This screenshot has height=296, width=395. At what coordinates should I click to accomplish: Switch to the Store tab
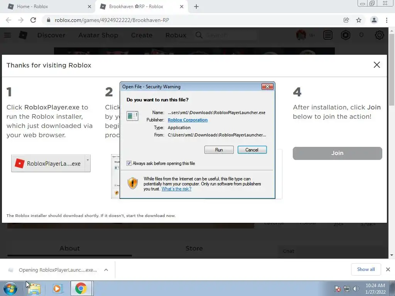[x=194, y=249]
